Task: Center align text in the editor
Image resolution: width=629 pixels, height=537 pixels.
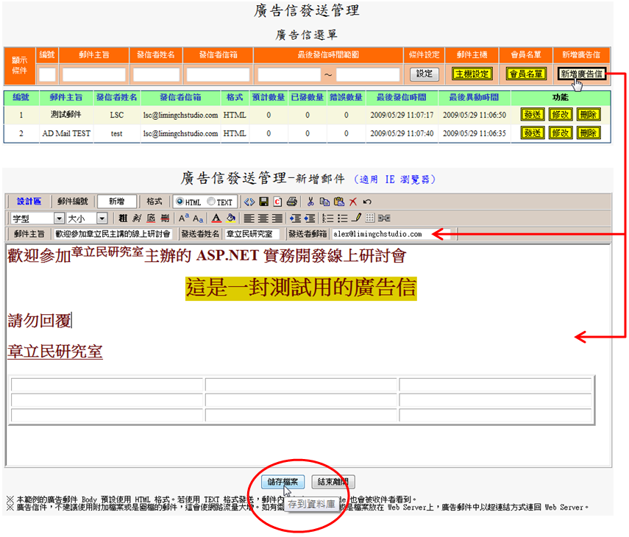Action: (x=263, y=218)
